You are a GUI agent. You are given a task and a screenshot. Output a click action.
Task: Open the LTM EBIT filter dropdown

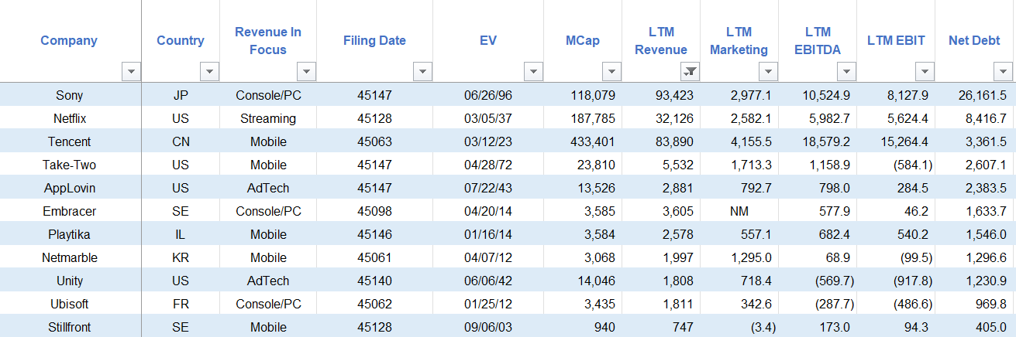[x=925, y=72]
